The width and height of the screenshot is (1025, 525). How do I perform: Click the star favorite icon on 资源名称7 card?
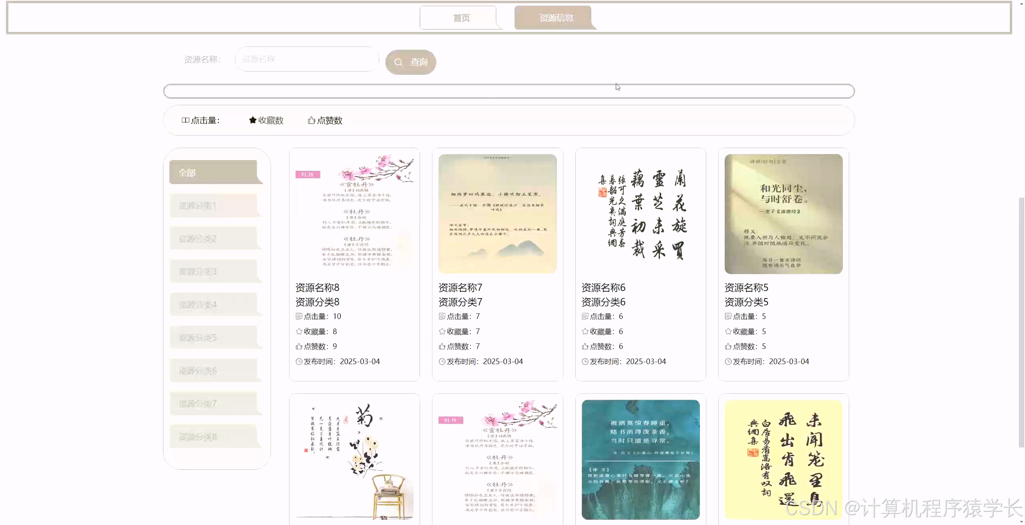442,331
